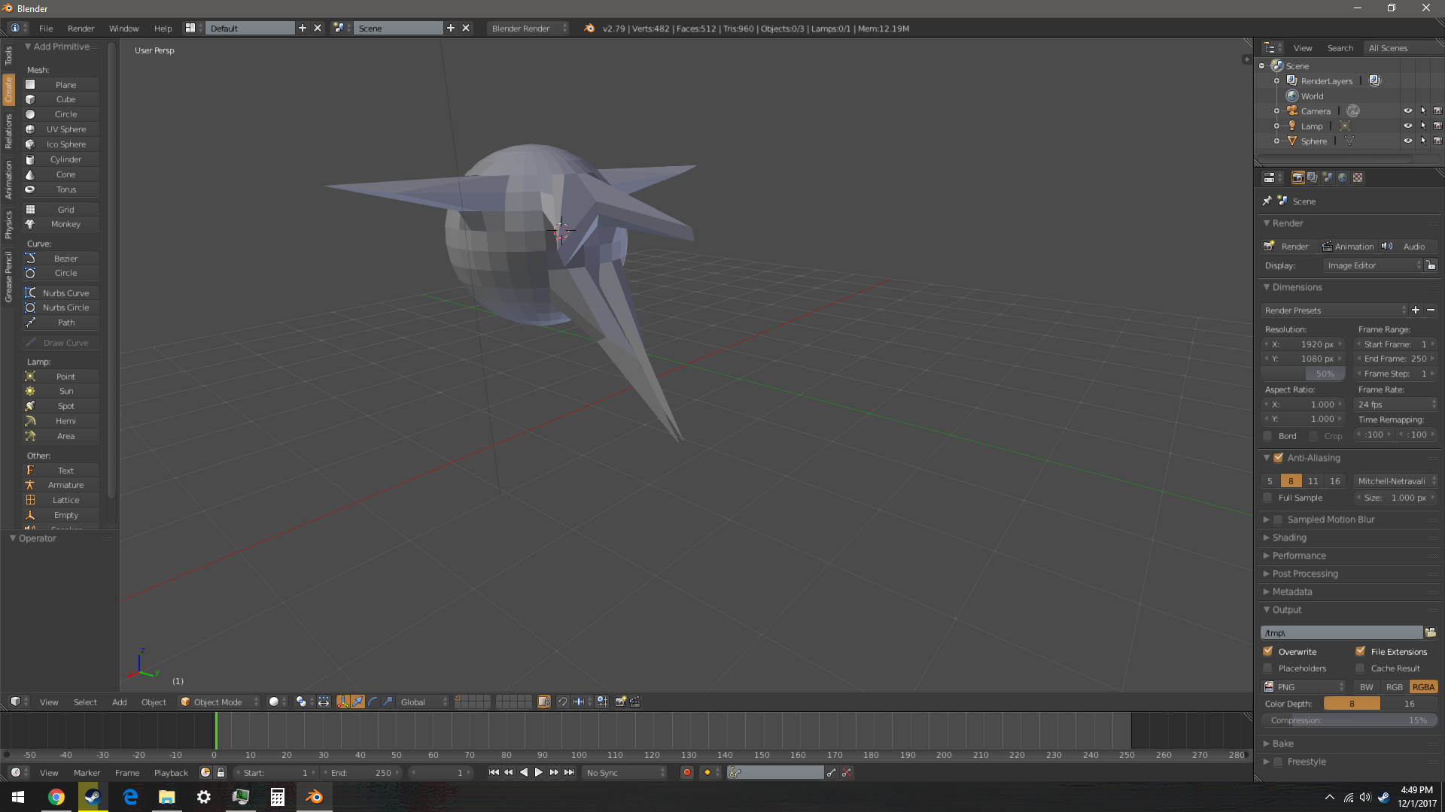Disable the Overwrite checkbox
Screen dimensions: 1445x812
tap(1268, 651)
